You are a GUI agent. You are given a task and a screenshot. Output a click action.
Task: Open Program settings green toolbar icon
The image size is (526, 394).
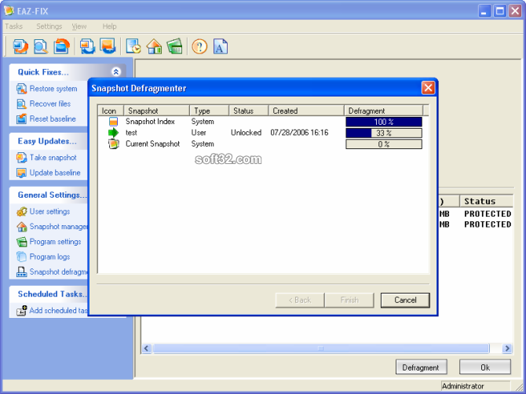point(175,46)
